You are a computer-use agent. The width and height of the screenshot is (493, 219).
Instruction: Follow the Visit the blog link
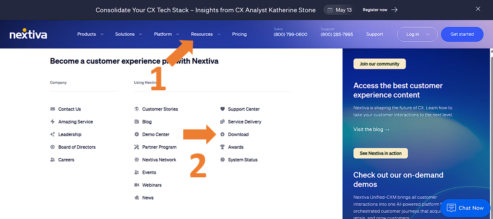pos(371,130)
